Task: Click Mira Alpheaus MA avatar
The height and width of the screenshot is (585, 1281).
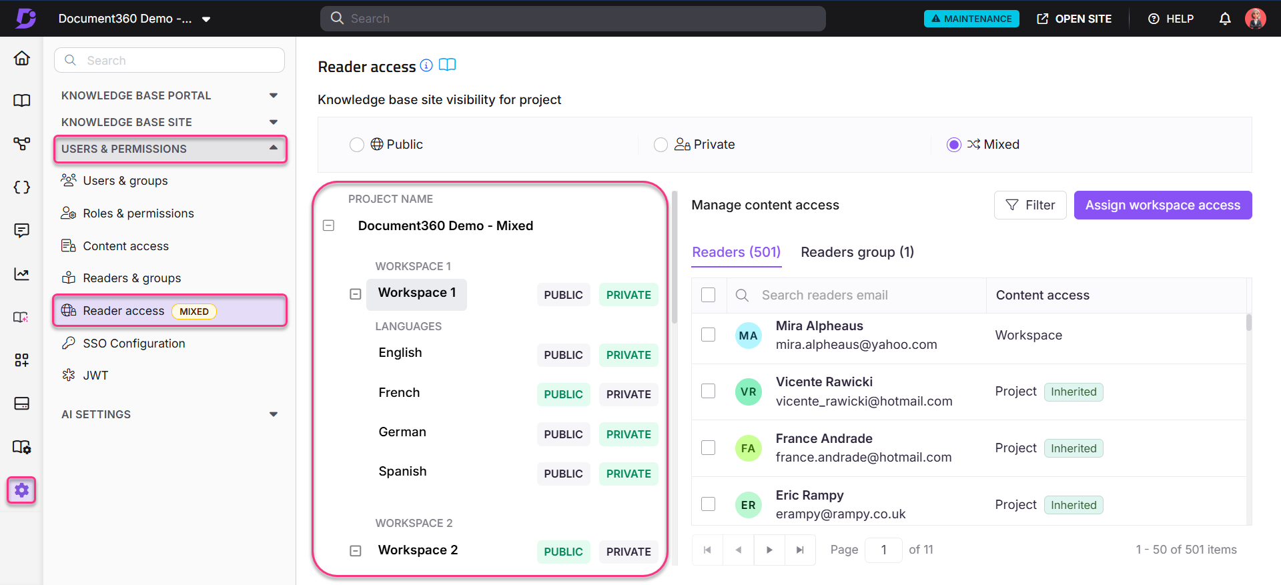Action: click(x=749, y=336)
